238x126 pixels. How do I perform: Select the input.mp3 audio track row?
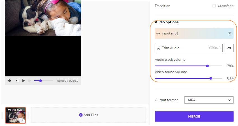pos(194,33)
